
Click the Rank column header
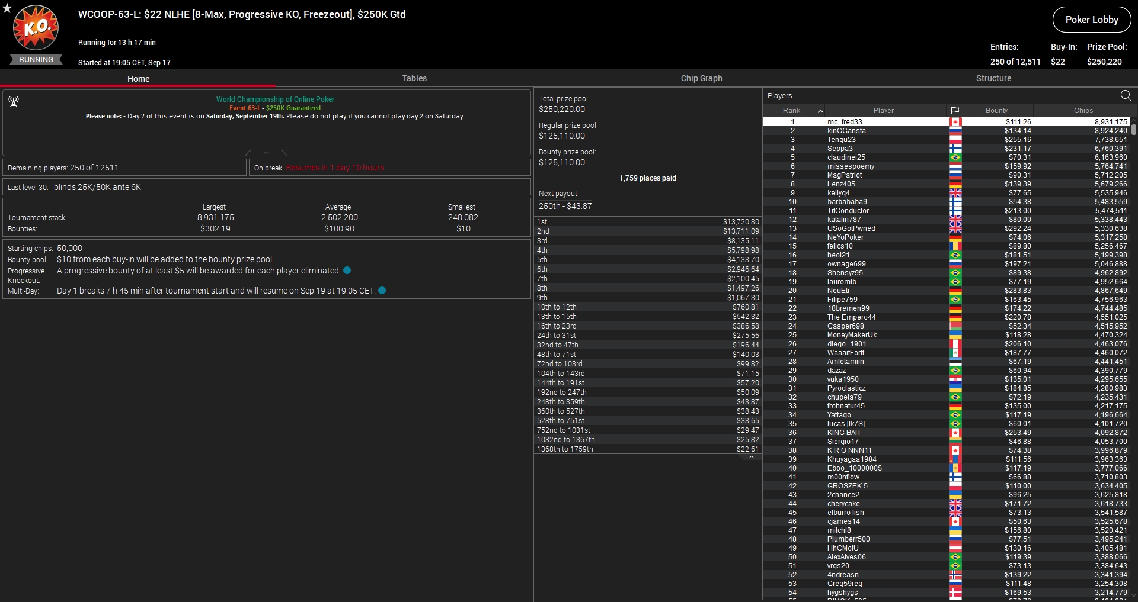point(791,111)
